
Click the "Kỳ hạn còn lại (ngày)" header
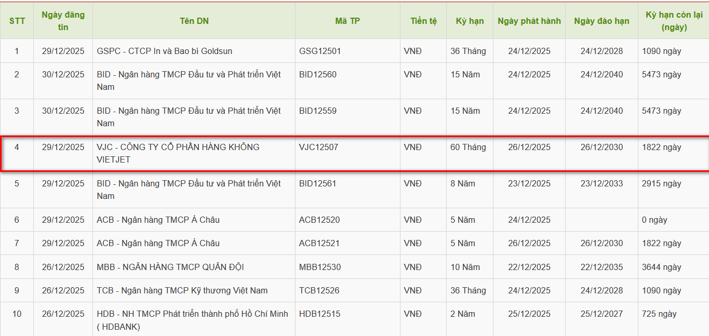(x=674, y=21)
